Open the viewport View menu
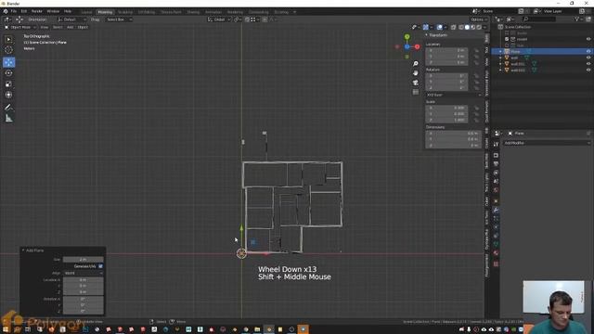Viewport: 594px width, 334px height. [x=45, y=27]
